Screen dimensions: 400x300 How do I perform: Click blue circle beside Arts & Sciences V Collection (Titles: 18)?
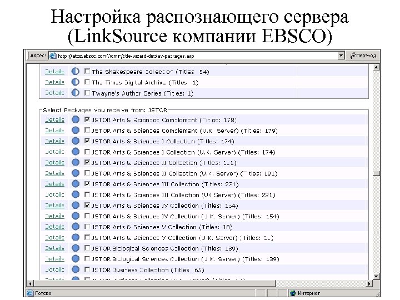[x=75, y=227]
